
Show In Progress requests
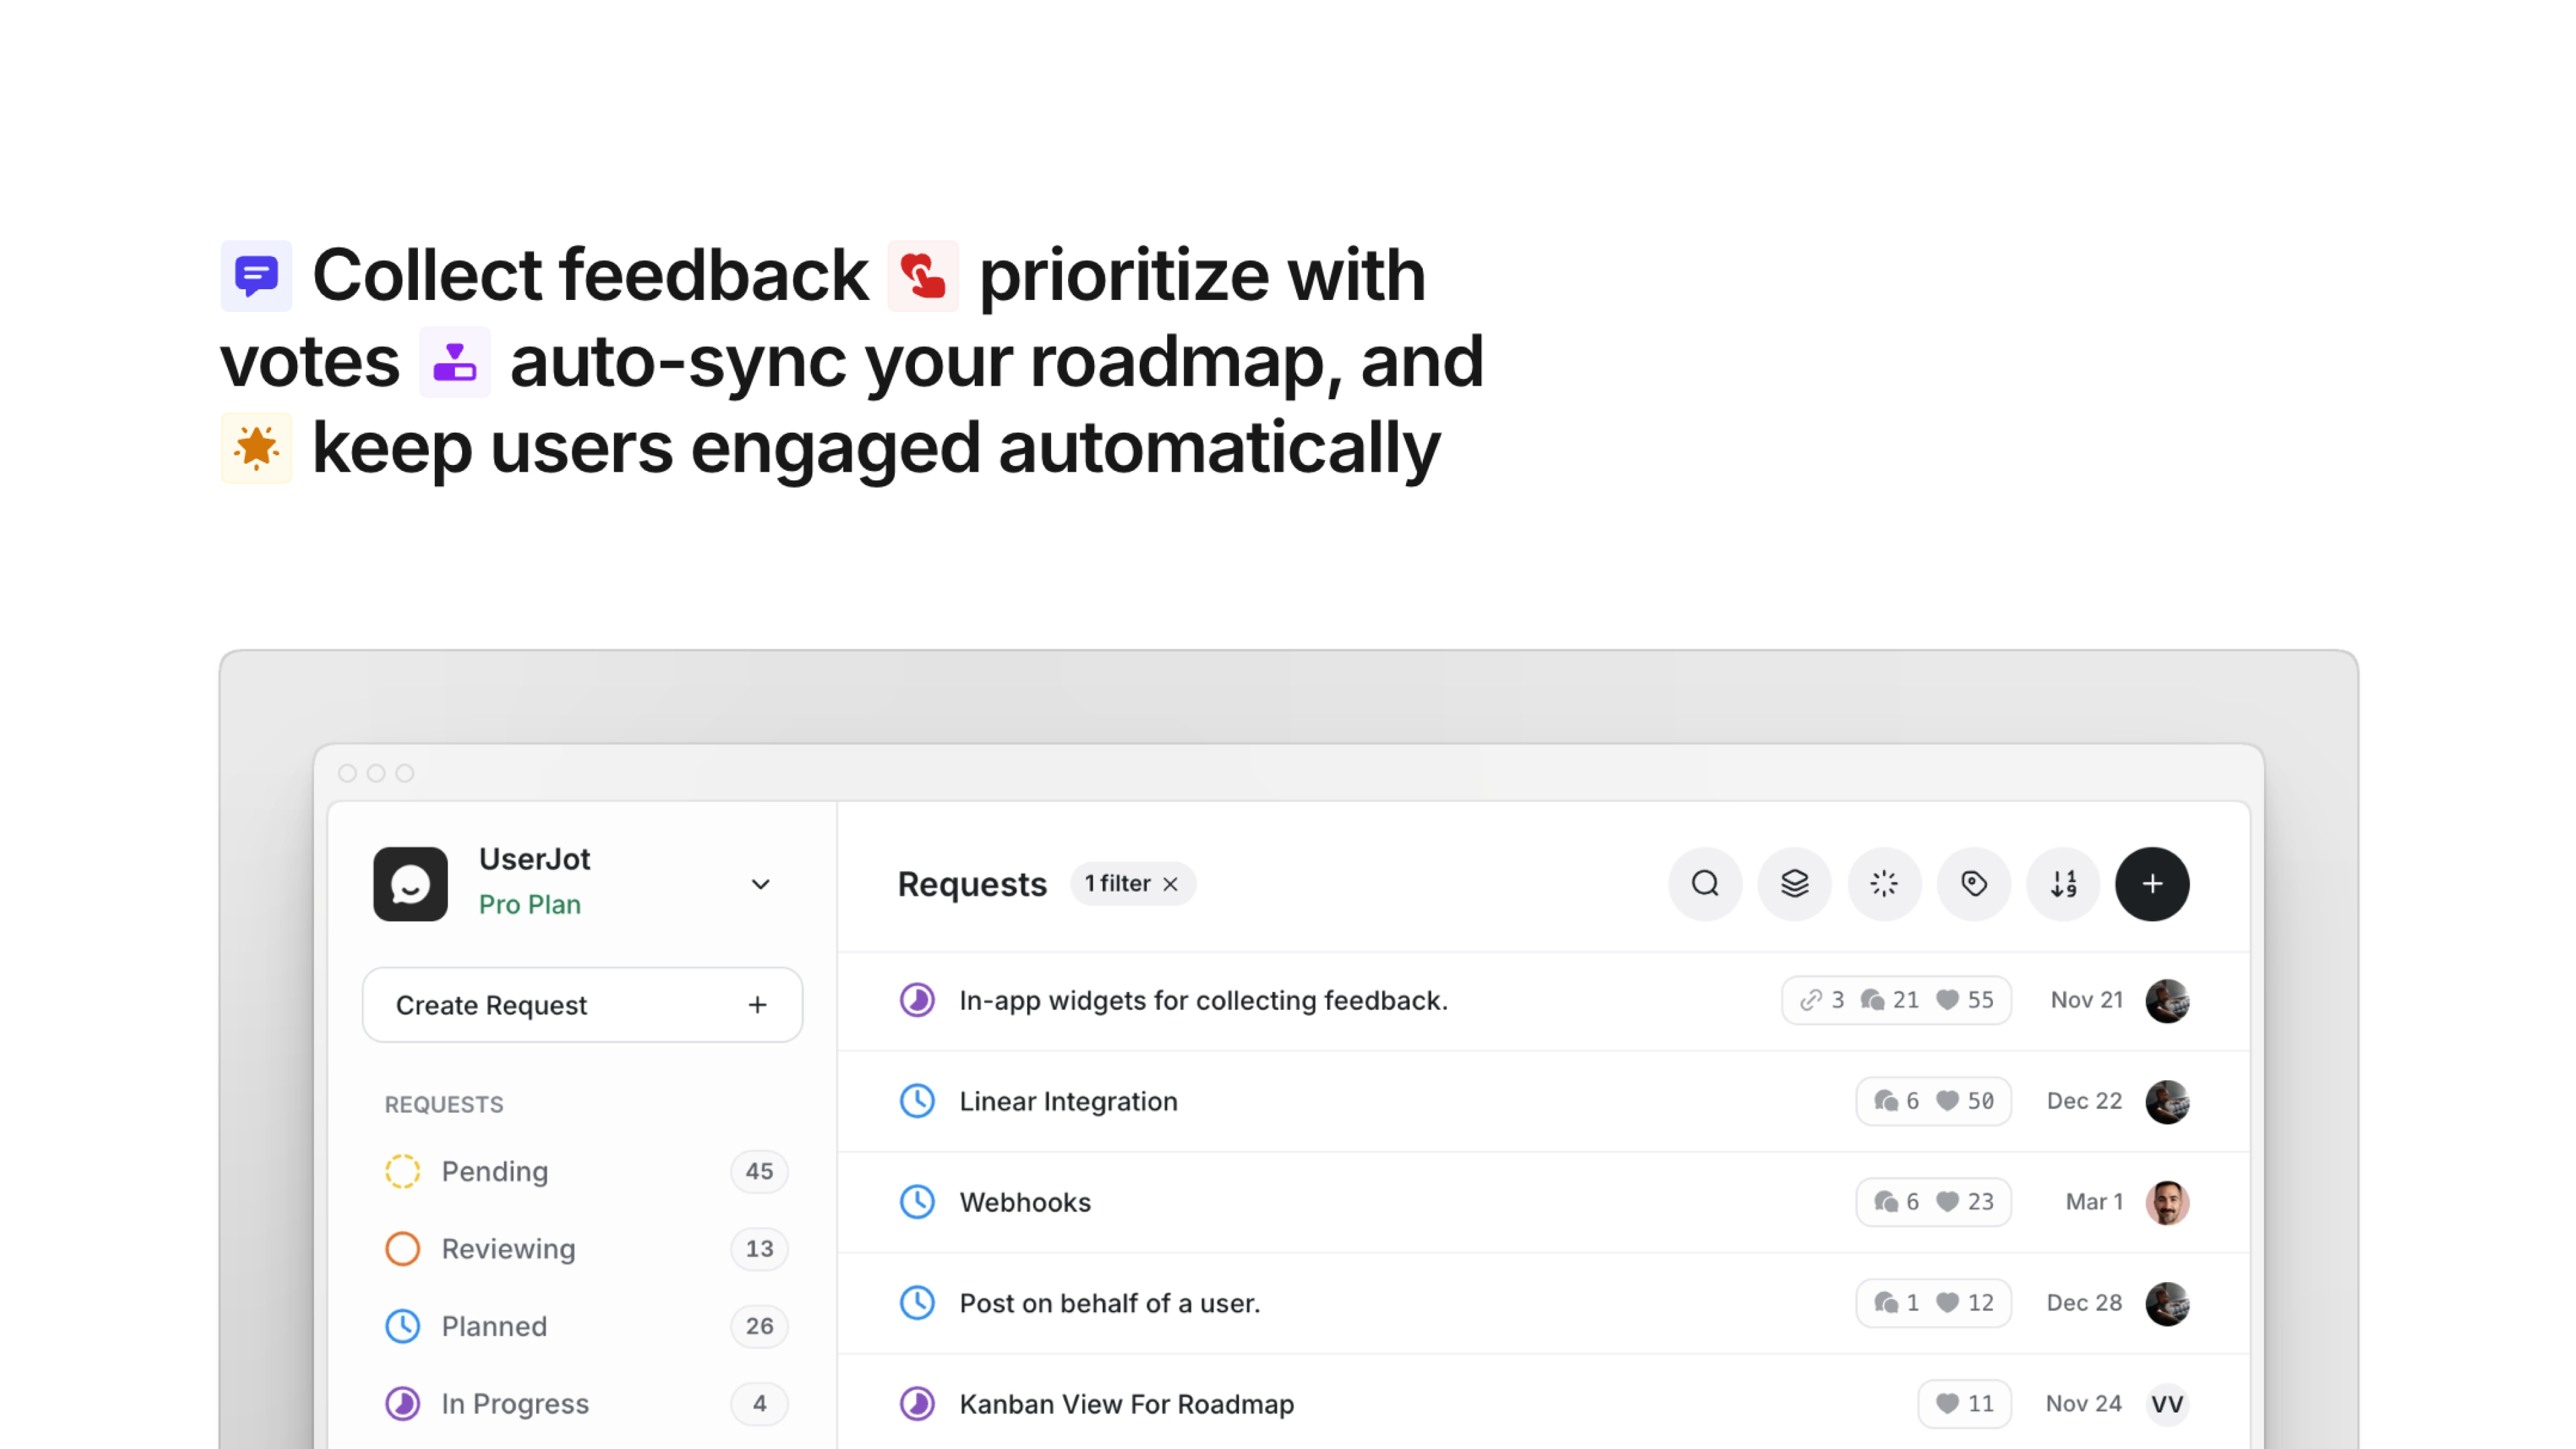click(515, 1404)
